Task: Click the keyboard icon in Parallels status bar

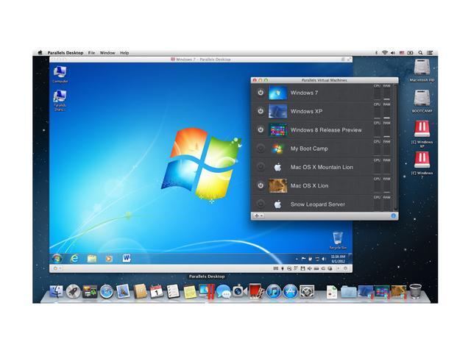Action: [x=275, y=268]
